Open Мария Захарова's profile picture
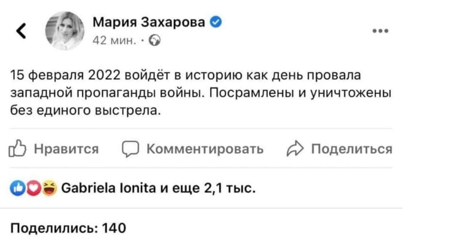Image resolution: width=458 pixels, height=248 pixels. coord(65,31)
